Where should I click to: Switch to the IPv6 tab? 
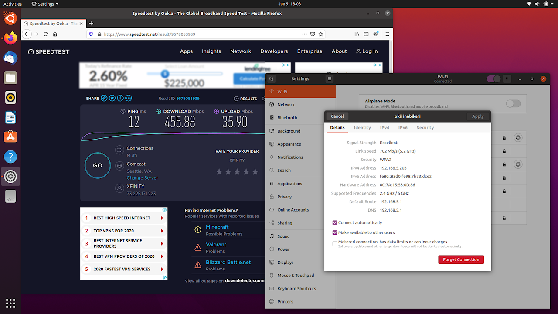tap(403, 128)
